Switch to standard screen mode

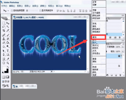click(x=3, y=82)
